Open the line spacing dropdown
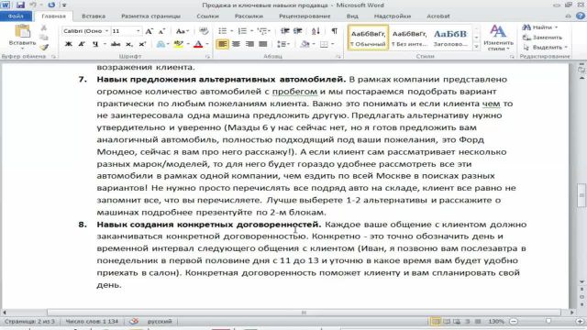This screenshot has width=587, height=330. [x=283, y=44]
